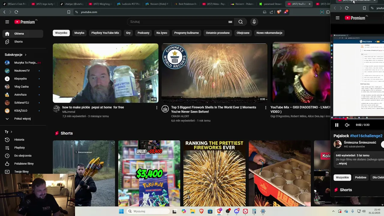Open Główna in the sidebar
This screenshot has width=384, height=216.
click(x=23, y=34)
